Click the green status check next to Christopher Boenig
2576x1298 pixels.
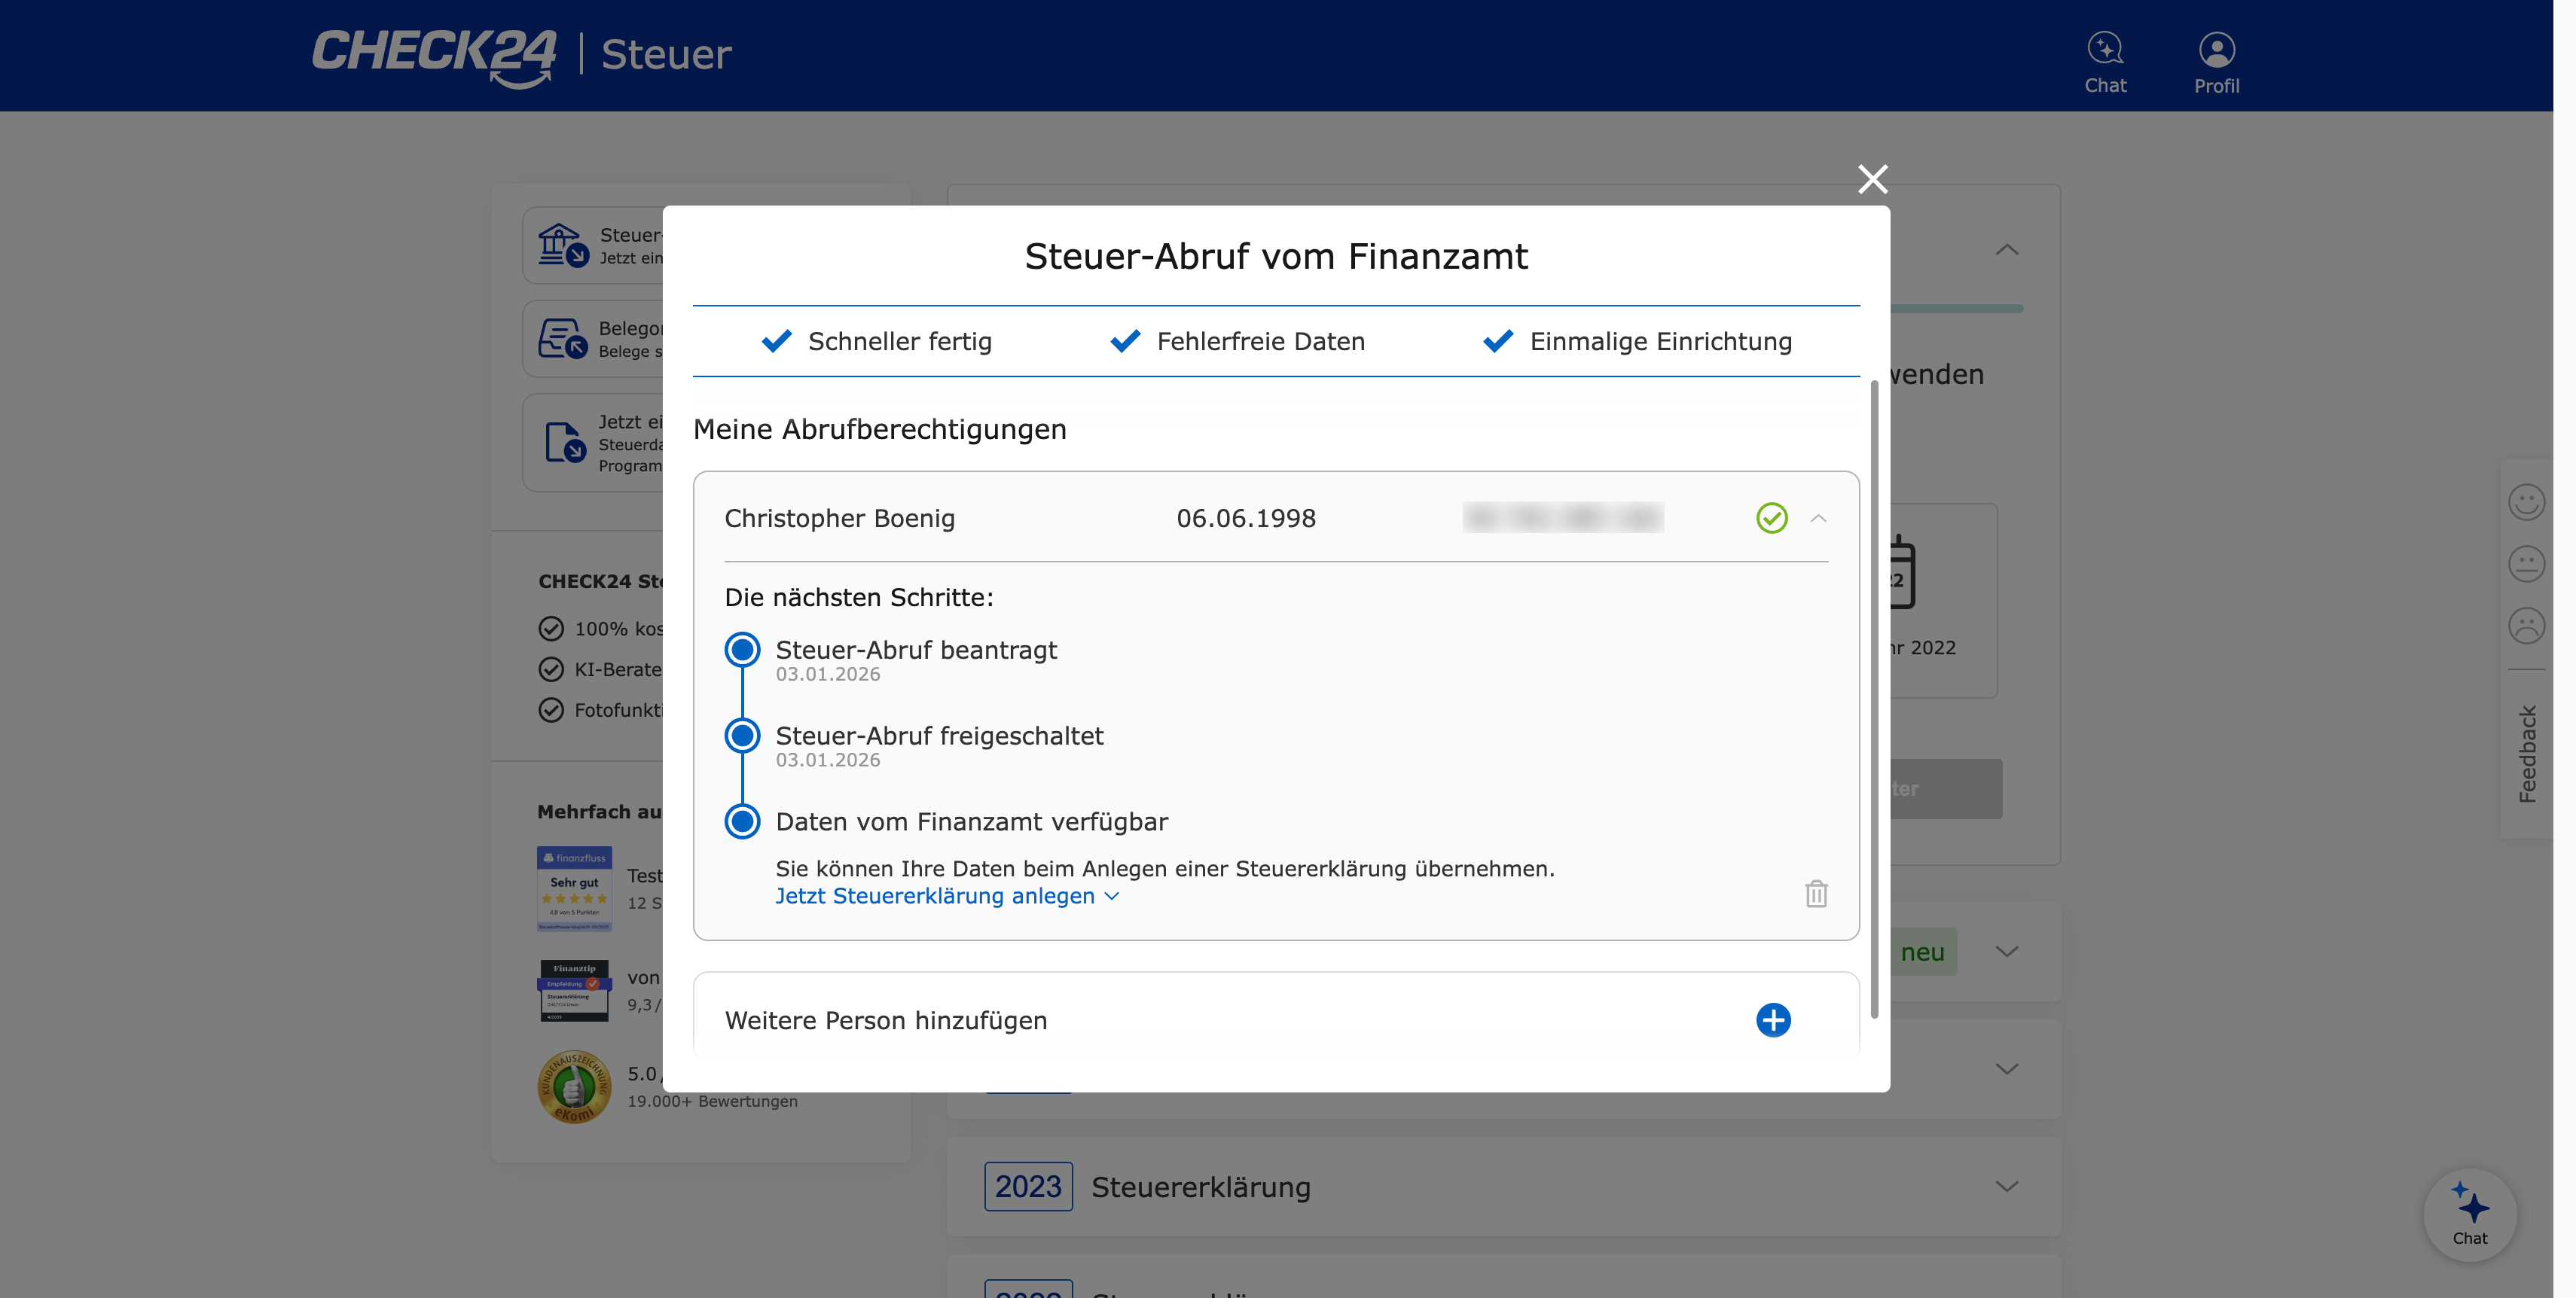pos(1771,519)
